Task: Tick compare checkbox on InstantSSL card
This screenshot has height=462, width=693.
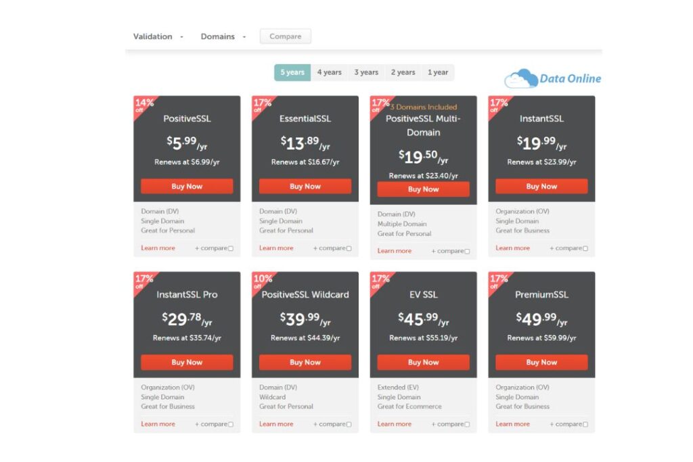Action: click(585, 249)
